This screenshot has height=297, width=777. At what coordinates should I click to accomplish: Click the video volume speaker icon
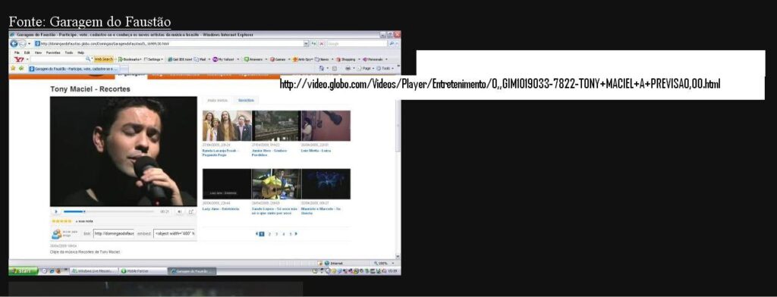(179, 211)
